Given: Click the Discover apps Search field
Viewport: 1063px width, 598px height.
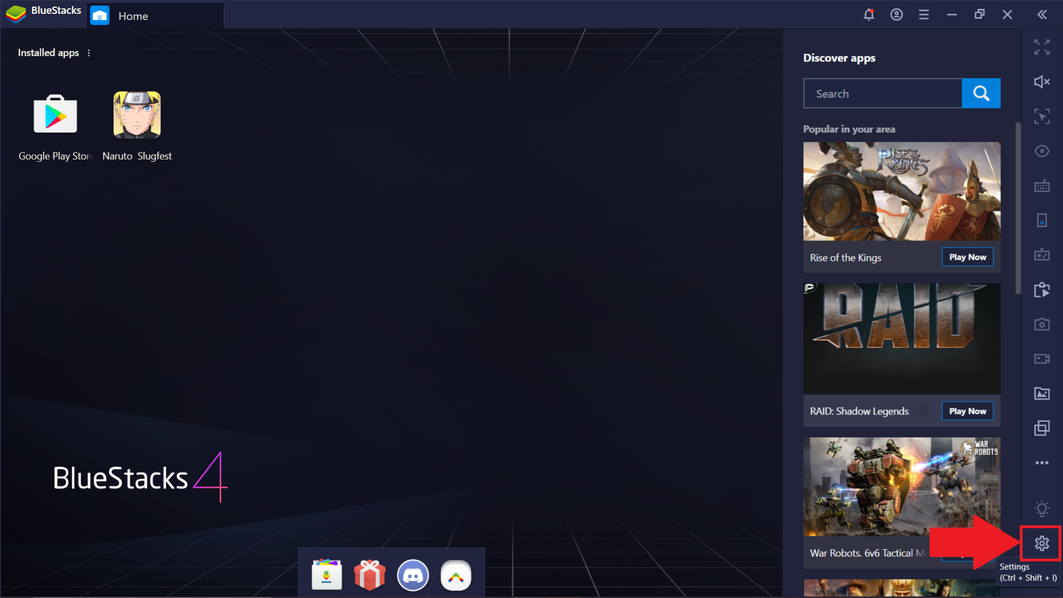Looking at the screenshot, I should pos(882,93).
